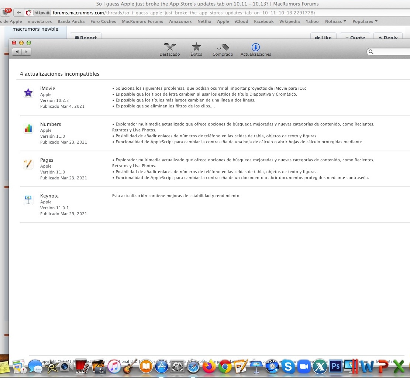The image size is (410, 378).
Task: Open the Wikipedia bookmark
Action: 289,21
